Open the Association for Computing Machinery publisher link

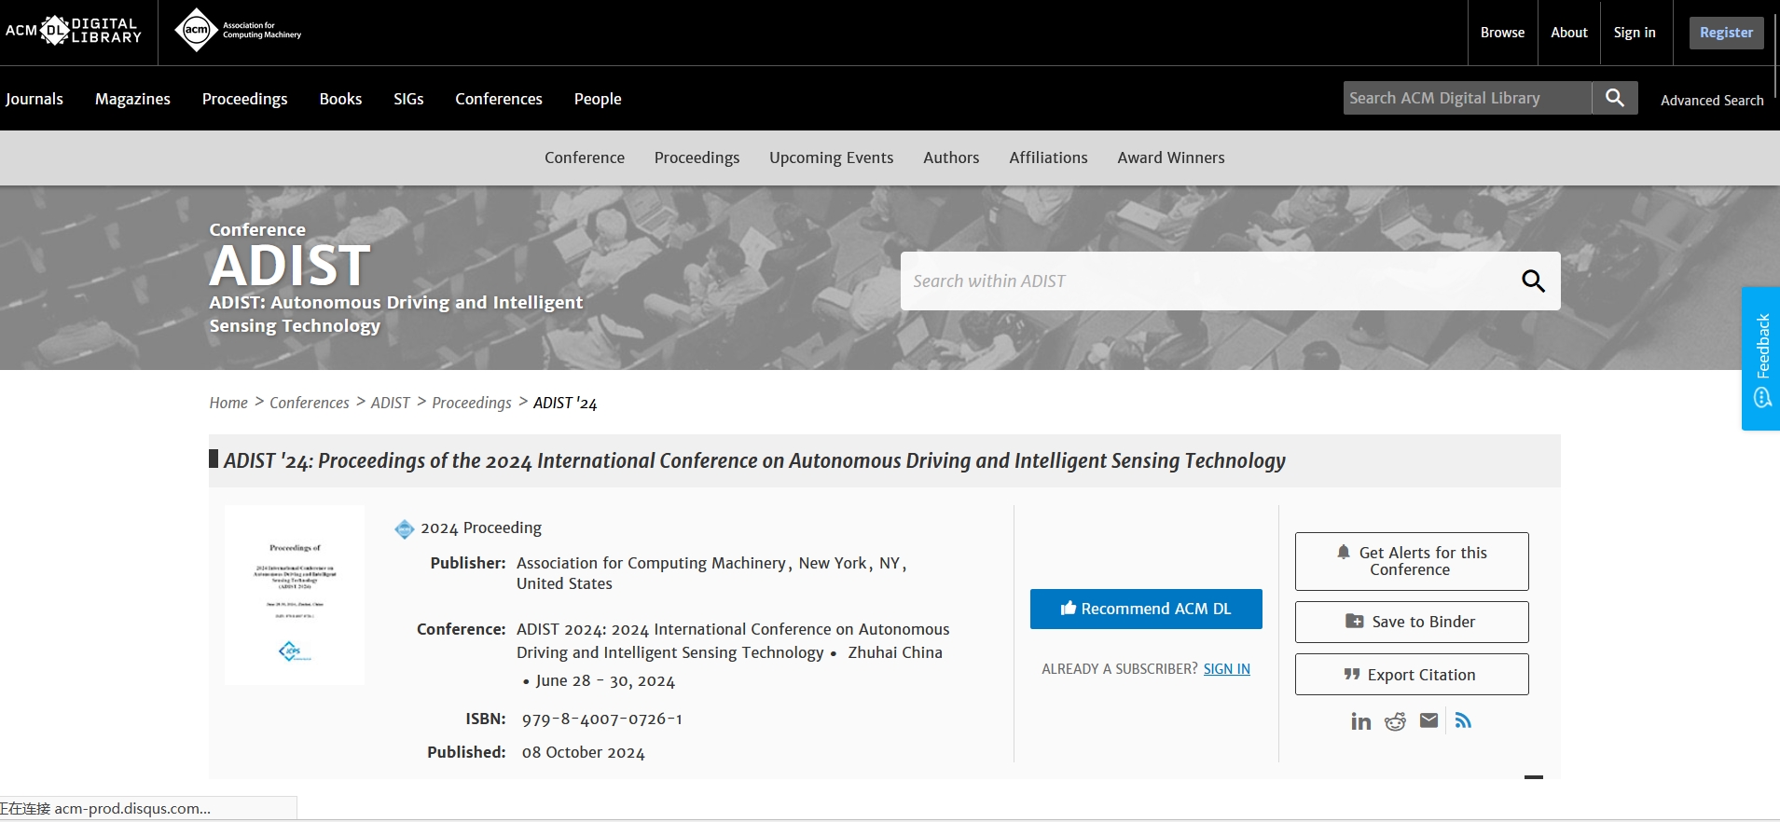(651, 563)
